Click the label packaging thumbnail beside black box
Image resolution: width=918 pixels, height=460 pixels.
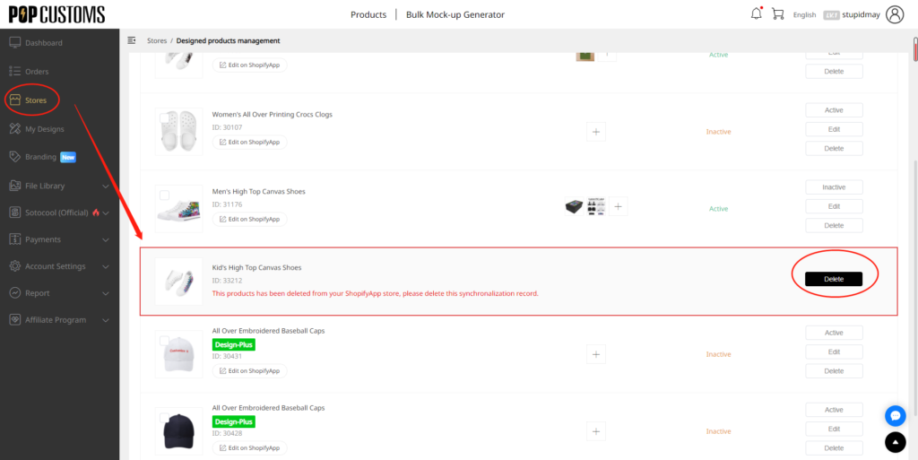tap(596, 206)
